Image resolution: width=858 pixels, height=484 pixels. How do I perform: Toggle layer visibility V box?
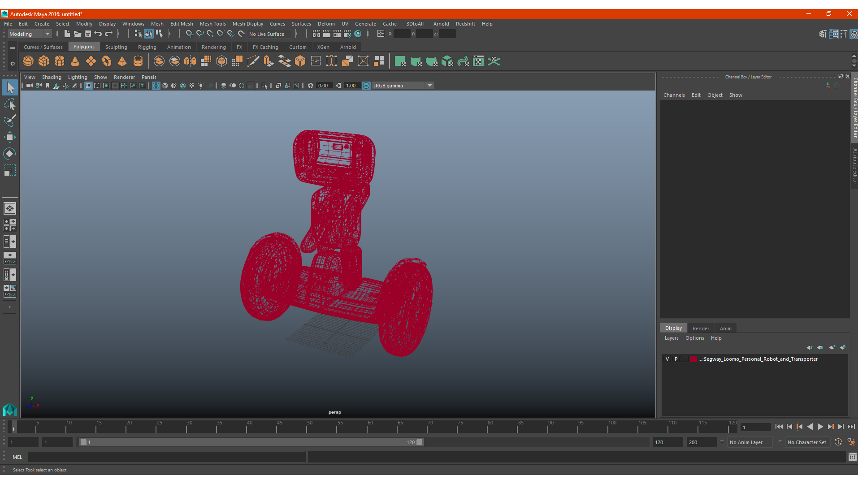[667, 359]
